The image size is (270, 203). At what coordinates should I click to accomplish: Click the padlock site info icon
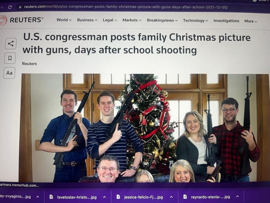[x=20, y=7]
